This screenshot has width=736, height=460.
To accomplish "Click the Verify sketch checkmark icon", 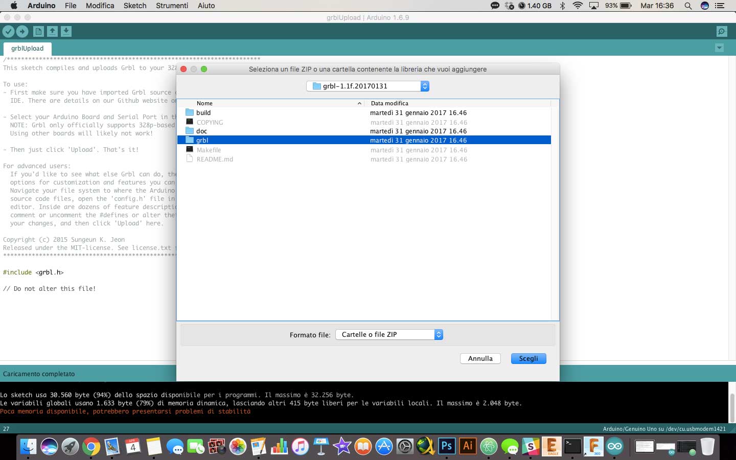I will click(x=8, y=32).
